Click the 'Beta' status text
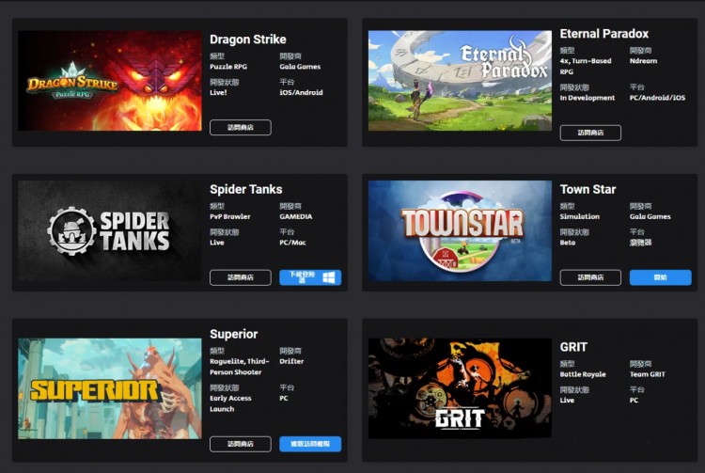Viewport: 705px width, 473px height. tap(568, 243)
